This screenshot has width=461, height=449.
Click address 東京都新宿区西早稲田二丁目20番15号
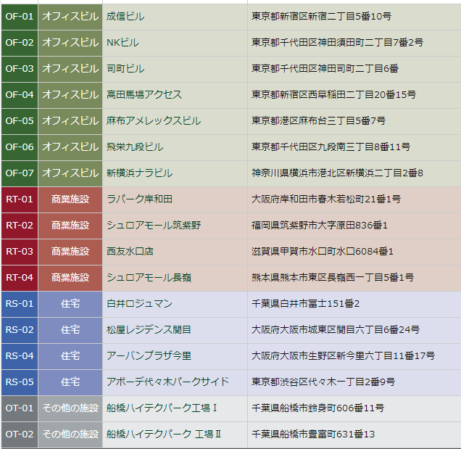pyautogui.click(x=333, y=95)
